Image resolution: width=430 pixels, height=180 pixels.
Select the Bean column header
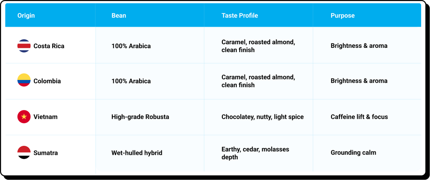point(119,16)
